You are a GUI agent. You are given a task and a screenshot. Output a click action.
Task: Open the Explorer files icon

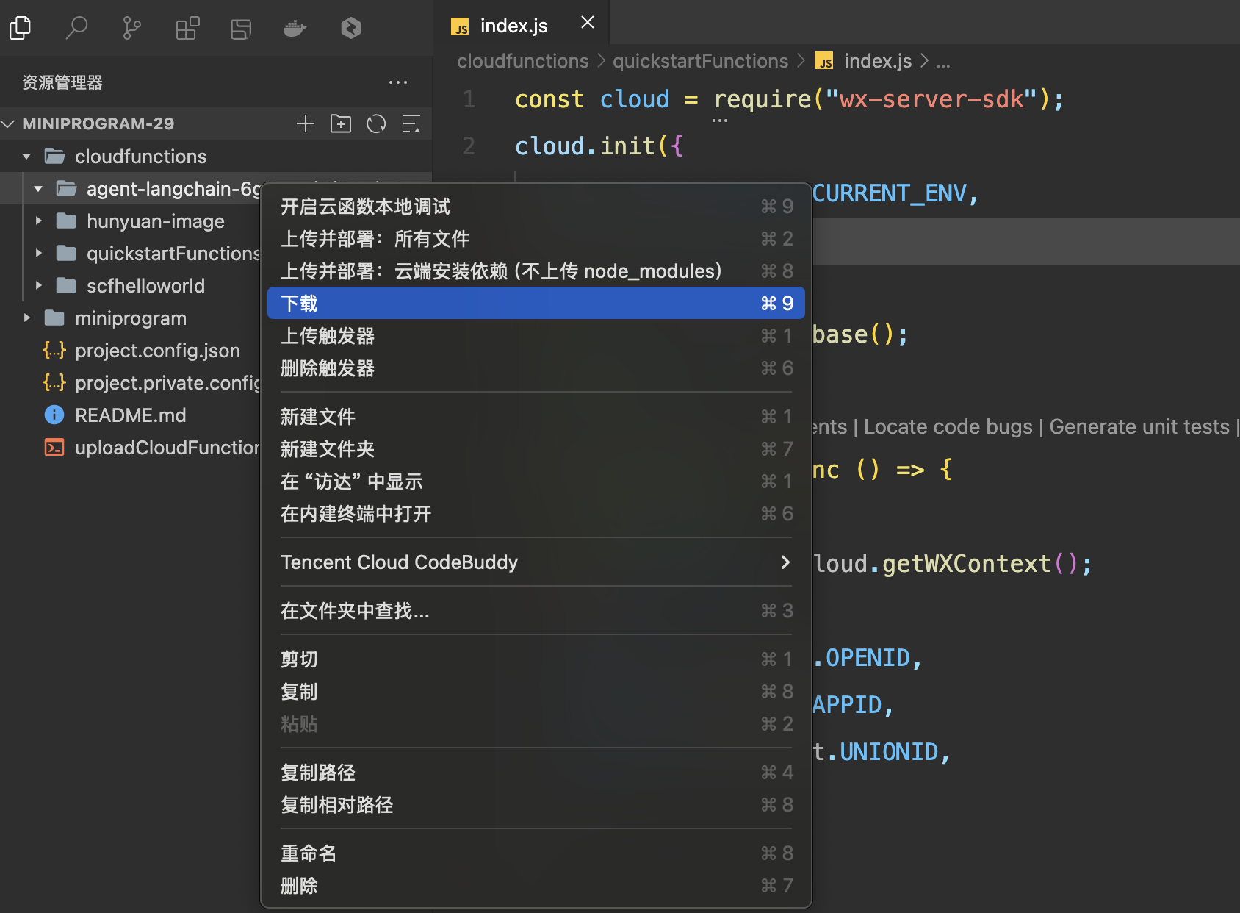(21, 28)
